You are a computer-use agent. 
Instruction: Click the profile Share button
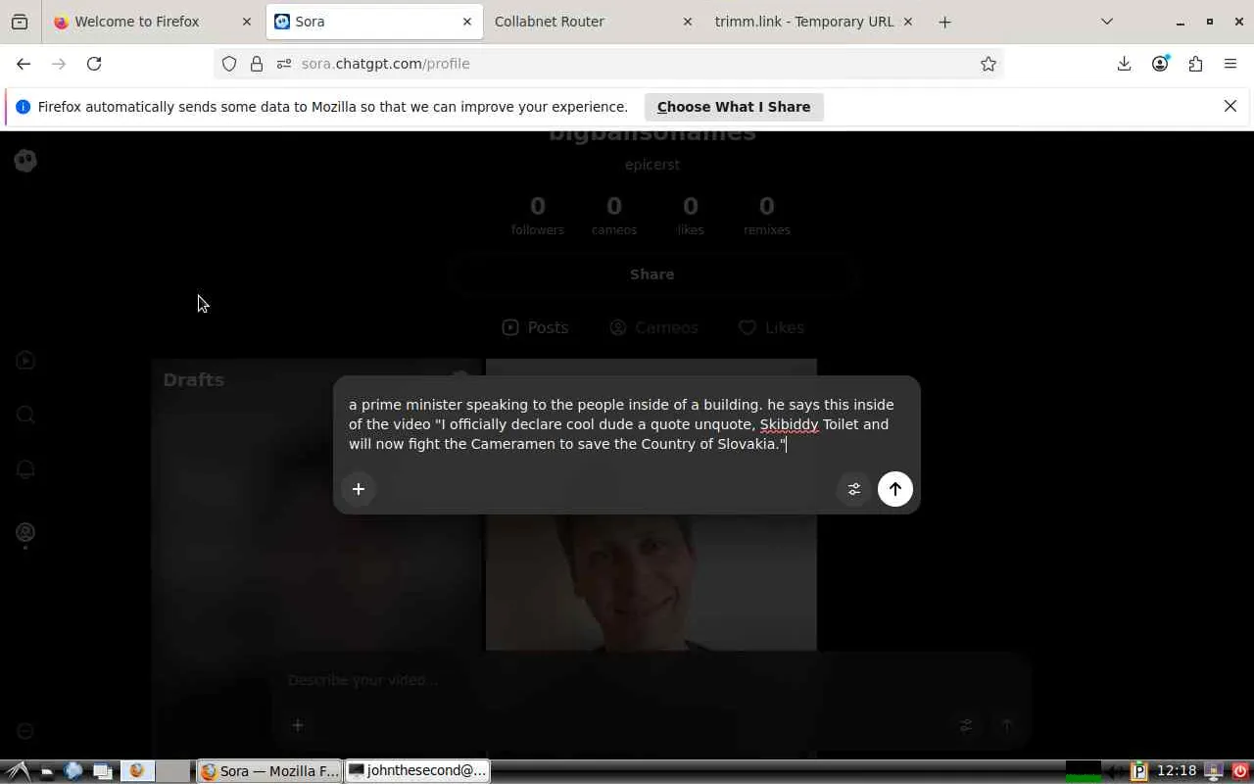click(x=651, y=274)
